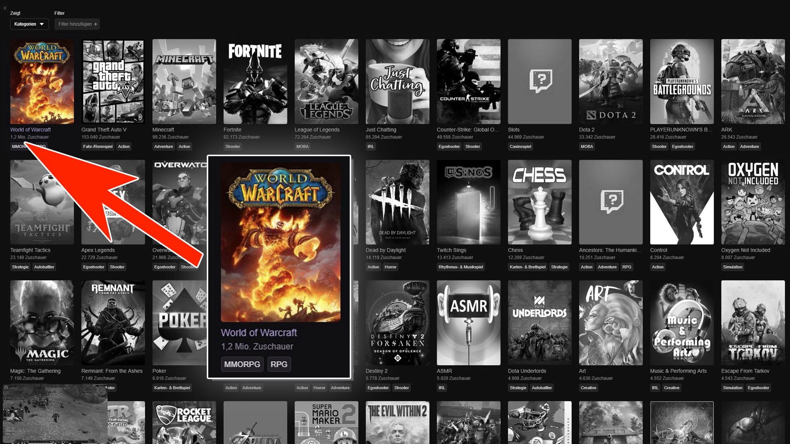The width and height of the screenshot is (790, 444).
Task: Click the 'Filter hinzufügen' button
Action: pos(77,24)
